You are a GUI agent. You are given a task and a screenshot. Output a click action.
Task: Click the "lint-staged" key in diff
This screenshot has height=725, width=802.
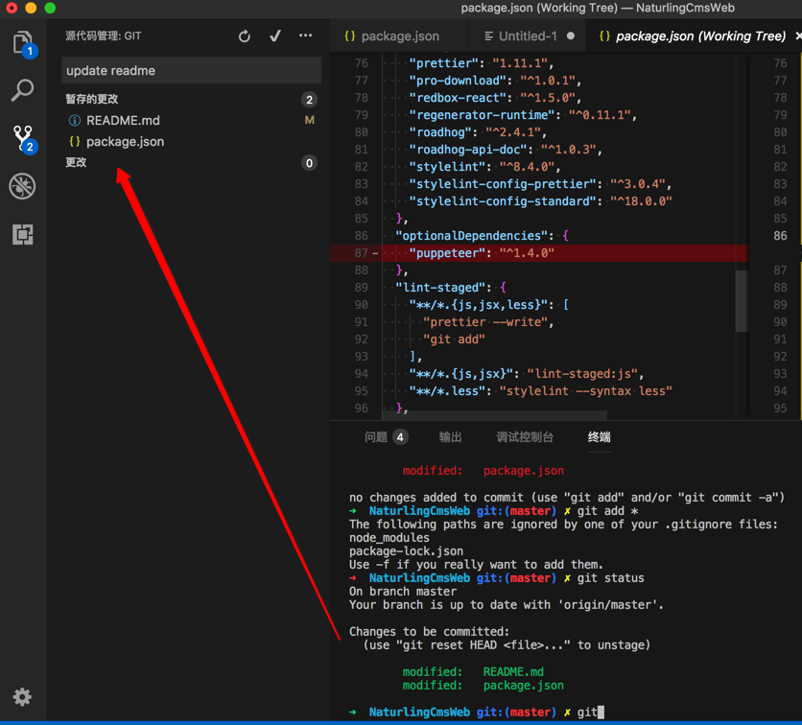pos(443,288)
